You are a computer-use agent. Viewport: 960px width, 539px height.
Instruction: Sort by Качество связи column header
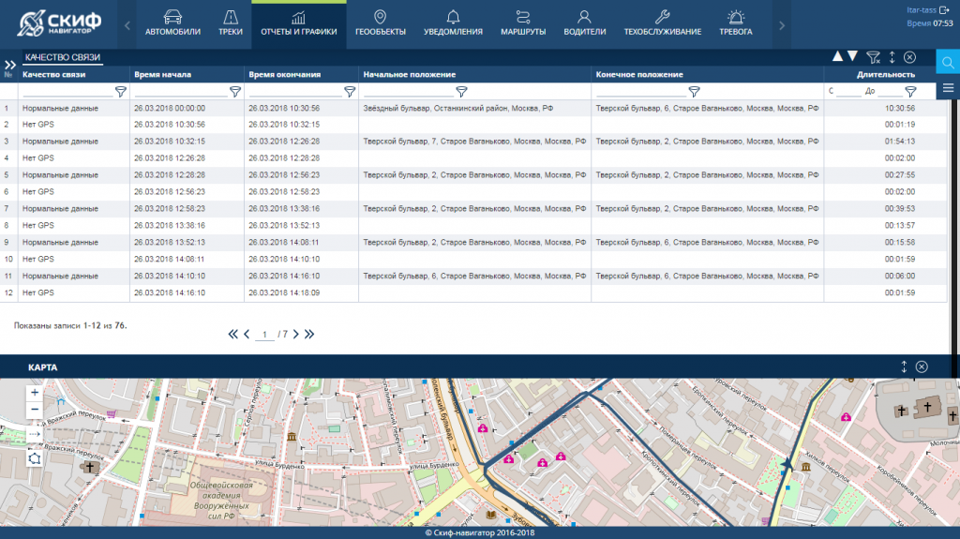pos(53,74)
